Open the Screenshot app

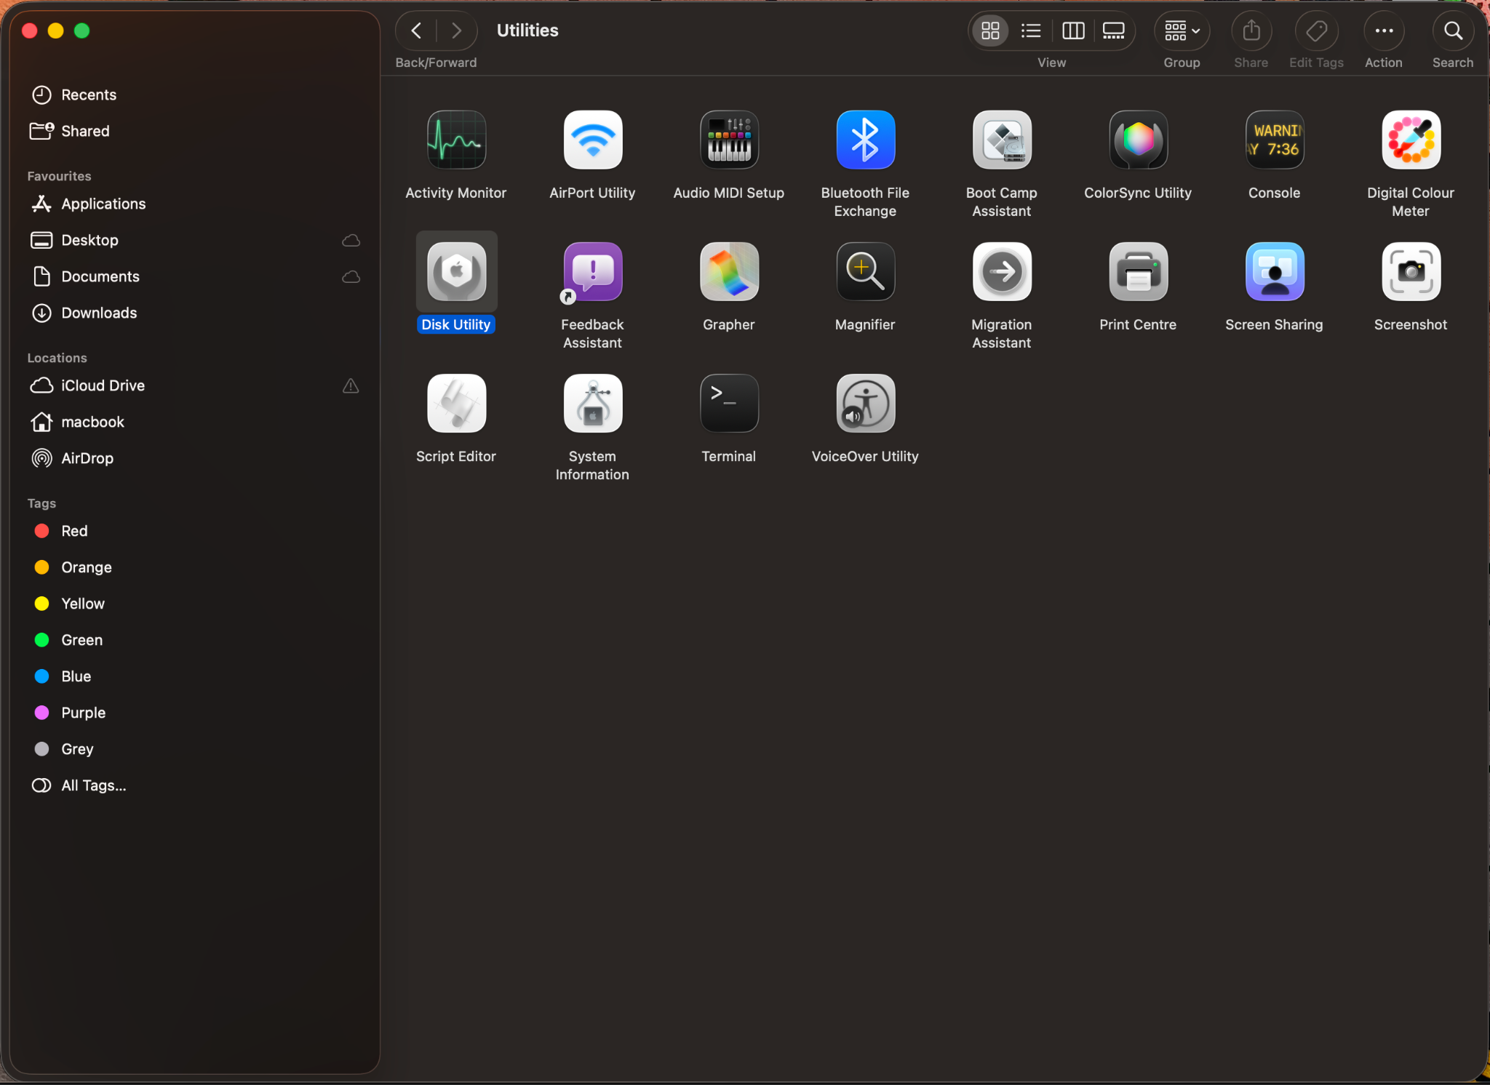pyautogui.click(x=1410, y=272)
